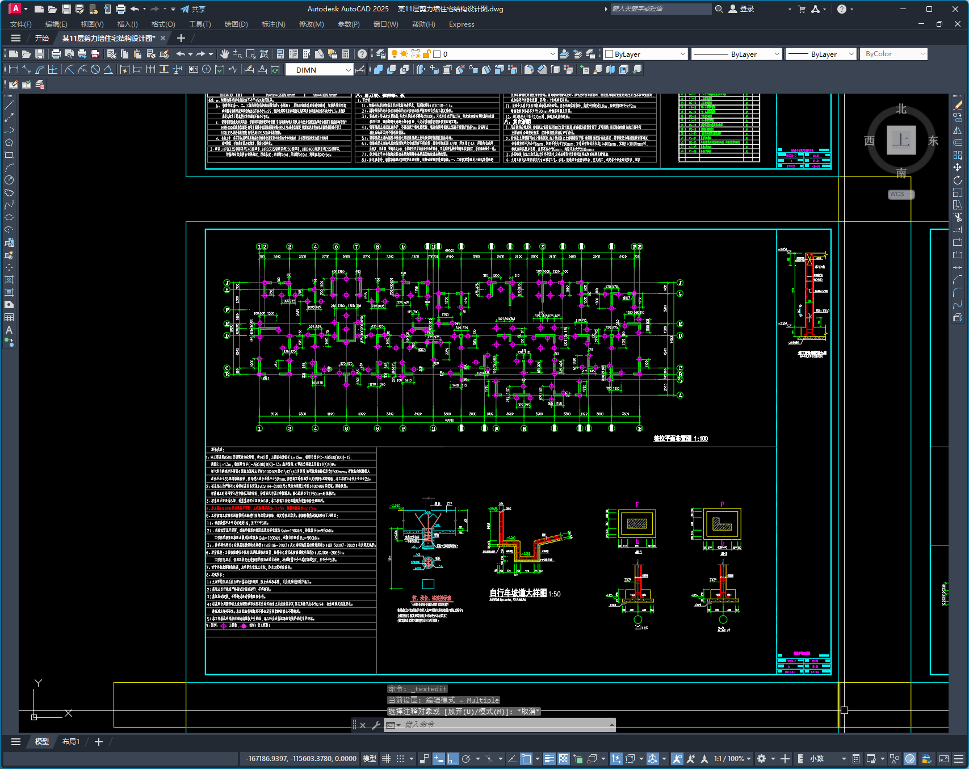Click the Layer Properties manager icon
The width and height of the screenshot is (969, 769).
click(x=381, y=54)
